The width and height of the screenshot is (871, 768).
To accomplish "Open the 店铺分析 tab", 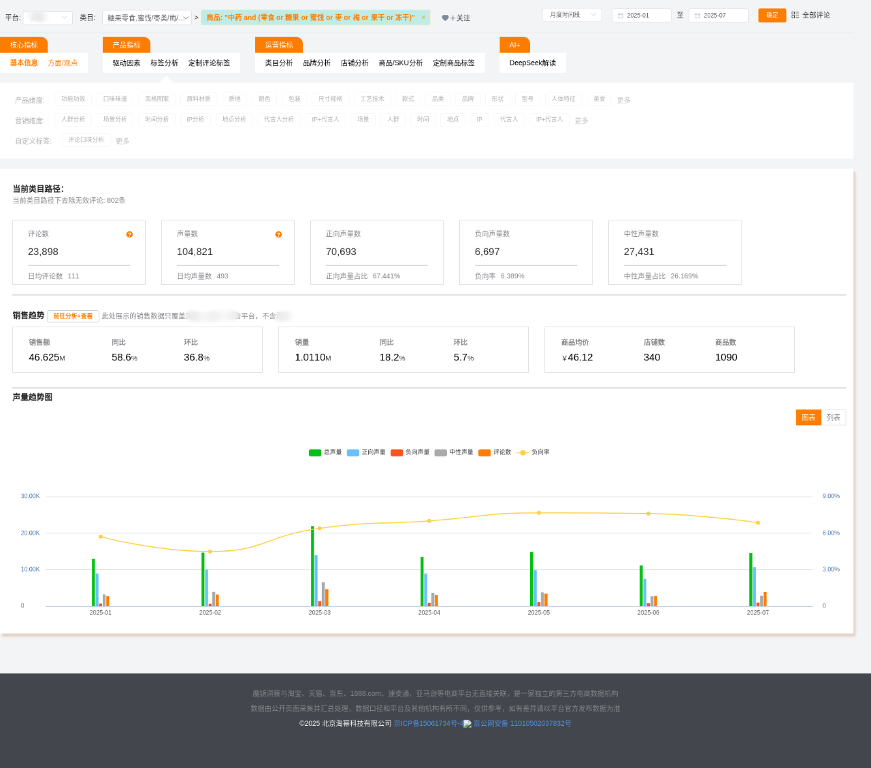I will click(355, 63).
